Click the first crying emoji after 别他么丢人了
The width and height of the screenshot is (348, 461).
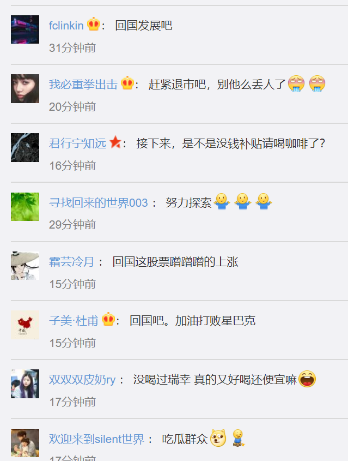(x=296, y=83)
